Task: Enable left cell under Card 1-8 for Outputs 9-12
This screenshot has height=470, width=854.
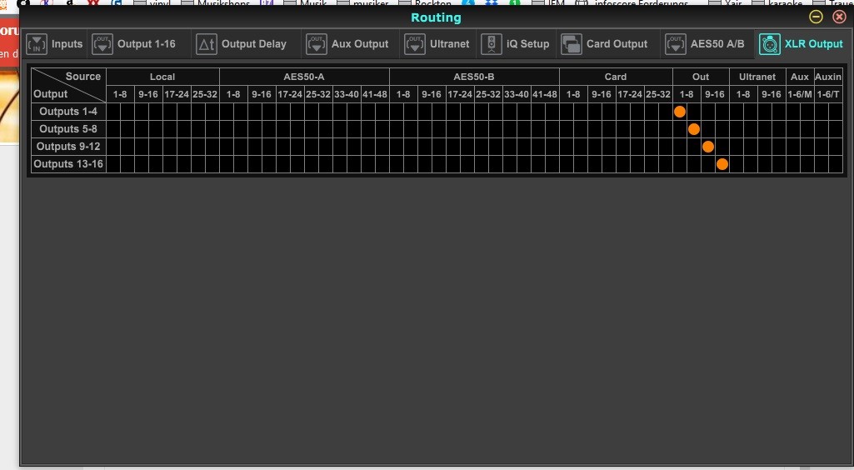Action: coord(567,147)
